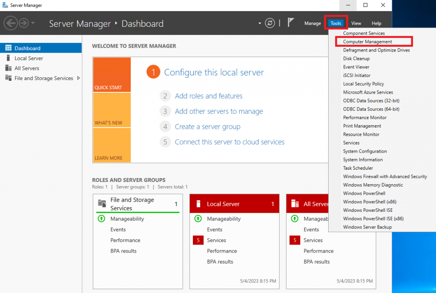Open the small dropdown arrow left of refresh

click(x=260, y=23)
